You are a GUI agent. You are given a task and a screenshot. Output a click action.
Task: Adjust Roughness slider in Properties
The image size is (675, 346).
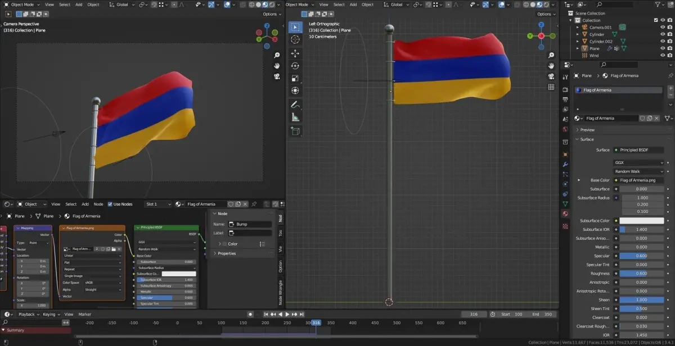(x=642, y=274)
